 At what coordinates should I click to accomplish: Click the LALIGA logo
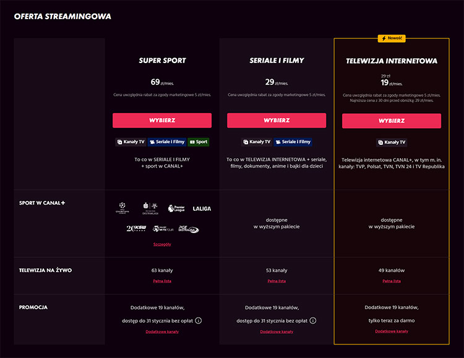(x=202, y=209)
